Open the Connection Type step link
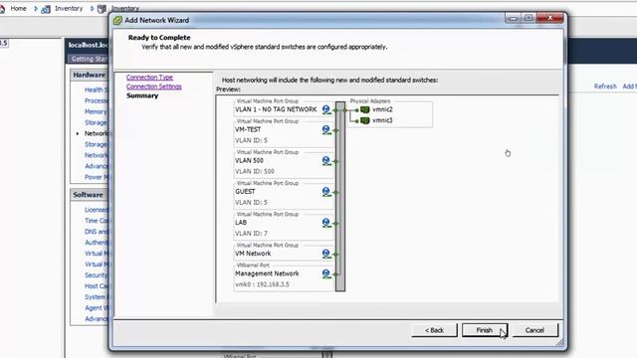Image resolution: width=637 pixels, height=358 pixels. [149, 78]
